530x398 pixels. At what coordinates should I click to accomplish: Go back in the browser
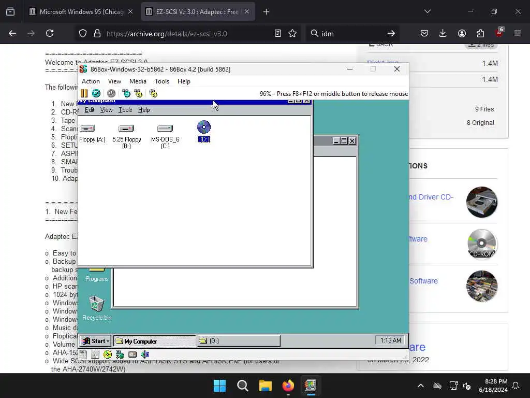click(12, 33)
